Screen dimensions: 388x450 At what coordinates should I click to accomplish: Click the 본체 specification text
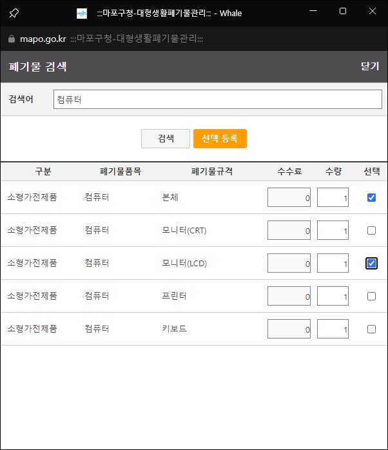pyautogui.click(x=170, y=197)
